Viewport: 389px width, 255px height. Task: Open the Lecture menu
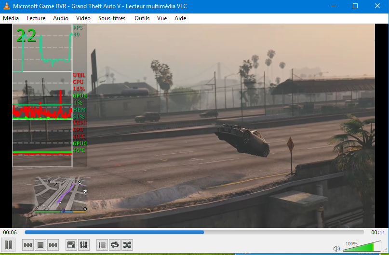(x=36, y=18)
